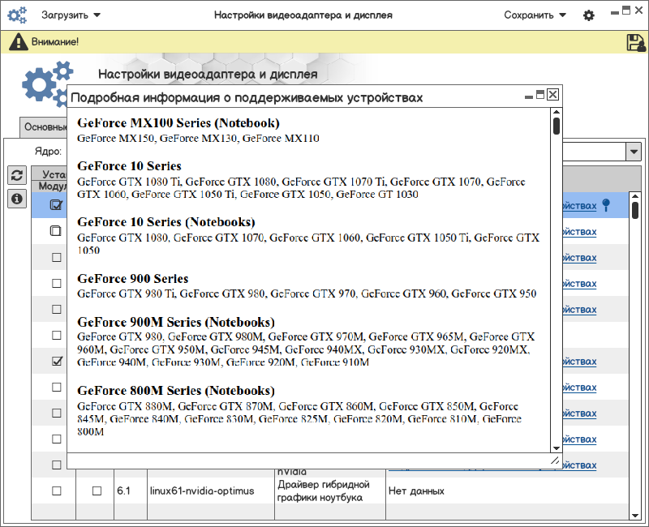Image resolution: width=649 pixels, height=527 pixels.
Task: Close the supported devices info popup
Action: click(553, 96)
